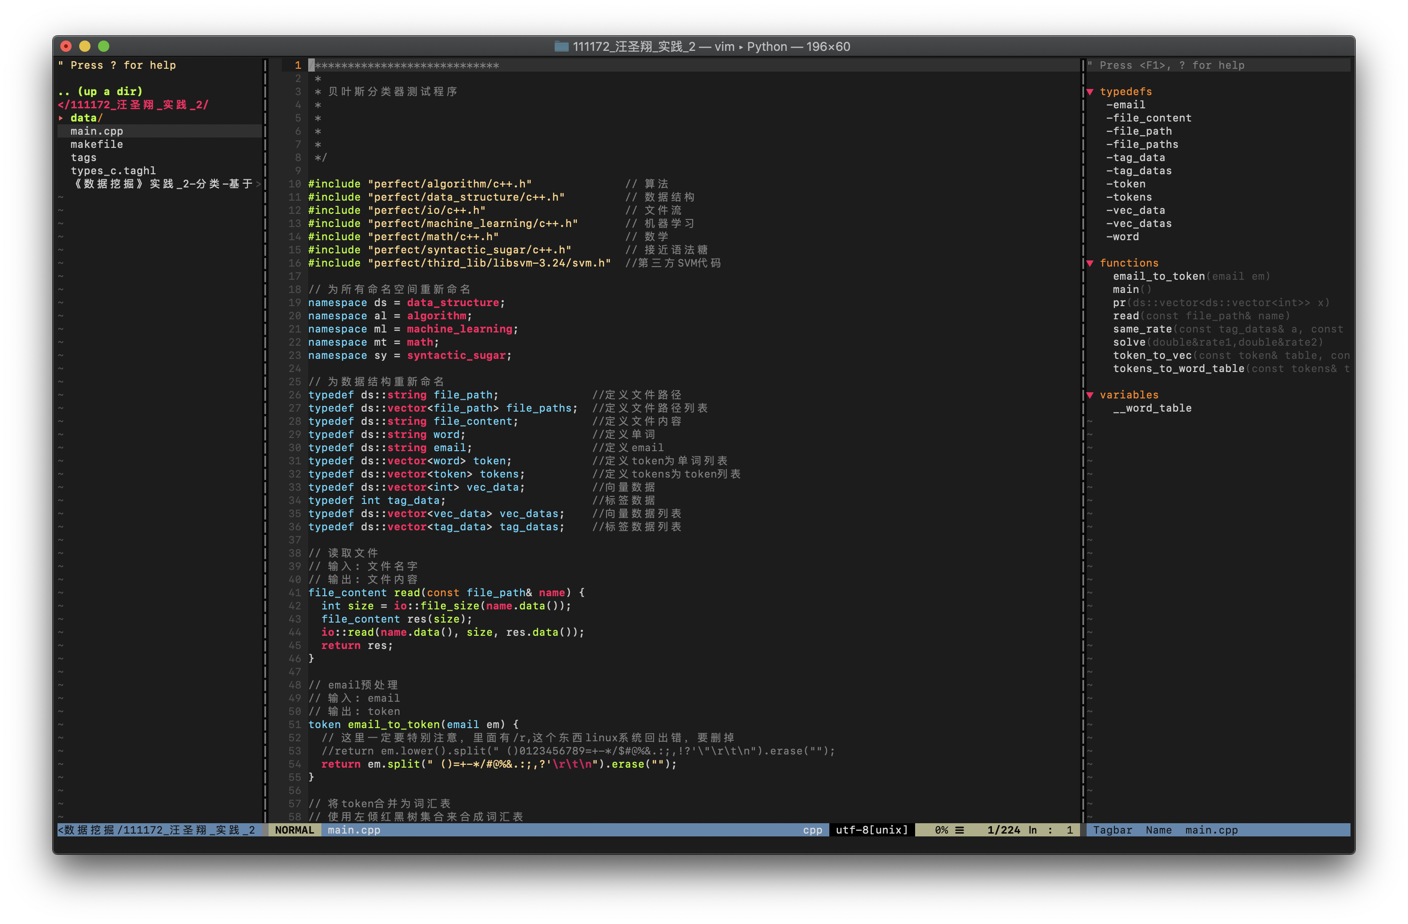
Task: Collapse the functions section triangle in Tagbar
Action: 1090,263
